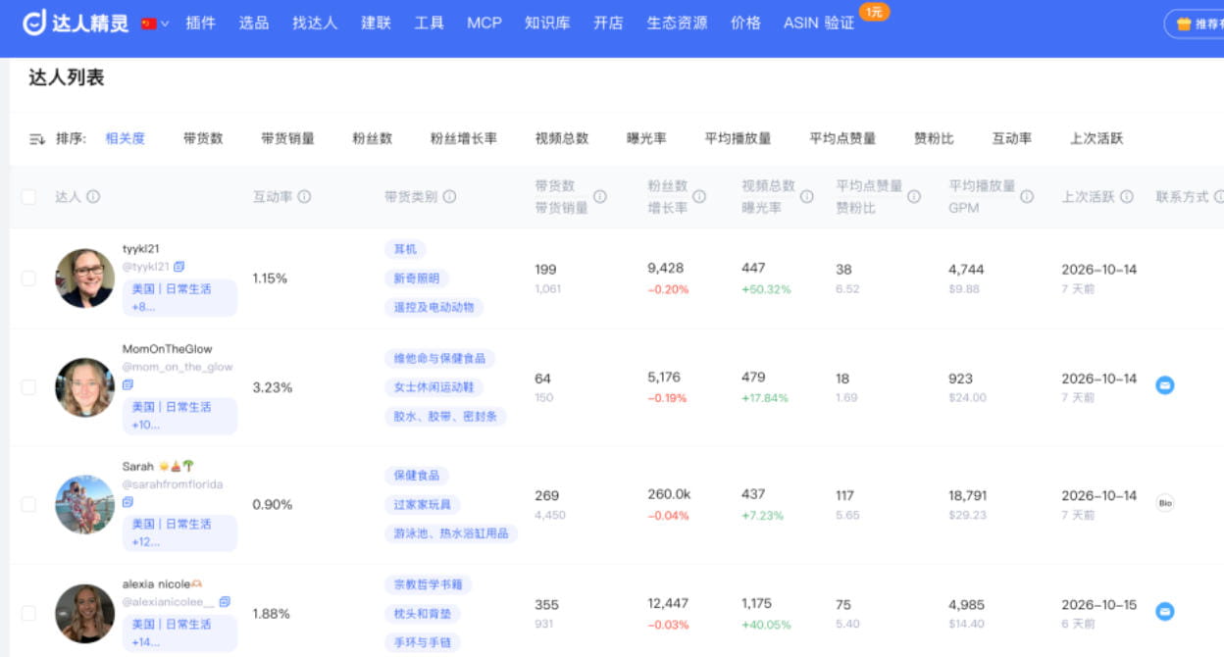Sort list by 平均点赞量
Viewport: 1224px width, 657px height.
click(842, 138)
